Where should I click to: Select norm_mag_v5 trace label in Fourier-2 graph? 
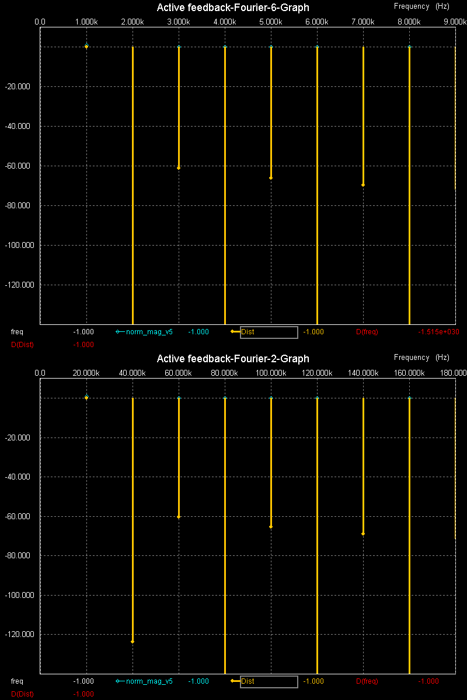click(x=149, y=681)
